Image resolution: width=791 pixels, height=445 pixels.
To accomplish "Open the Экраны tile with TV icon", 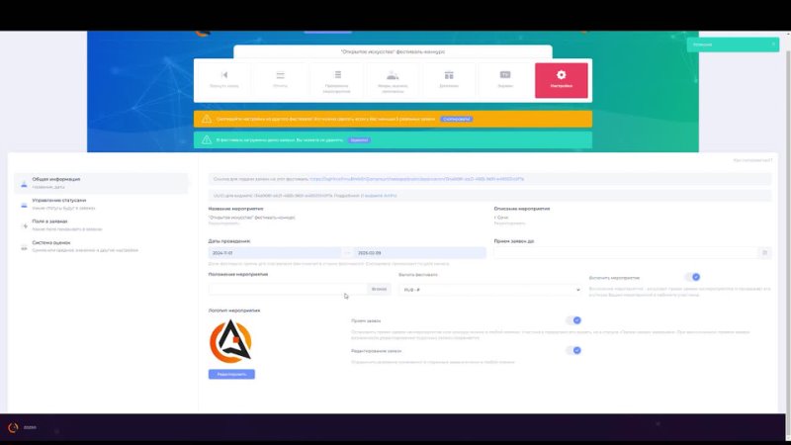I will click(x=504, y=81).
